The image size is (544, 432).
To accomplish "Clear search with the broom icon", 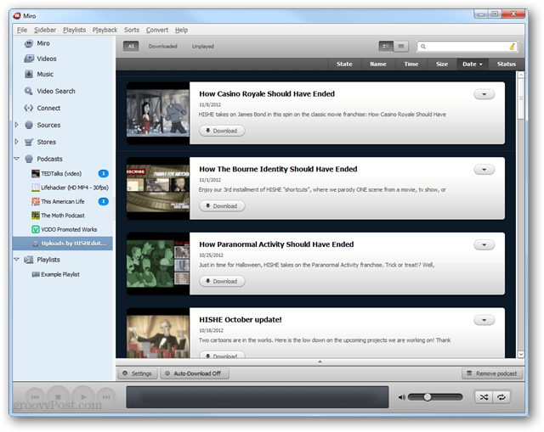I will [513, 46].
